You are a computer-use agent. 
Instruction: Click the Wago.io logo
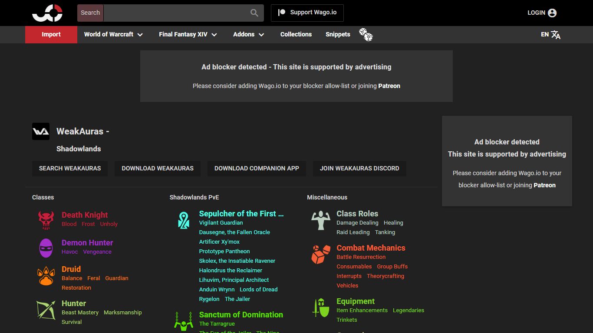point(47,13)
